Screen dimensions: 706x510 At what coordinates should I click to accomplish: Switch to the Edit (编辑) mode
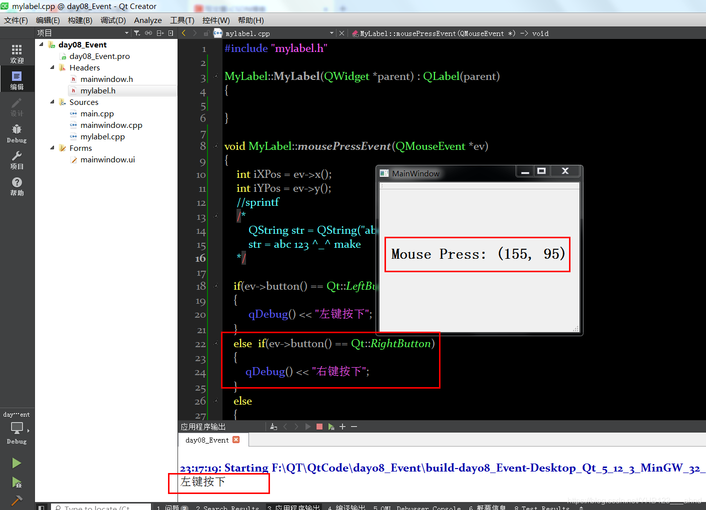[x=17, y=80]
